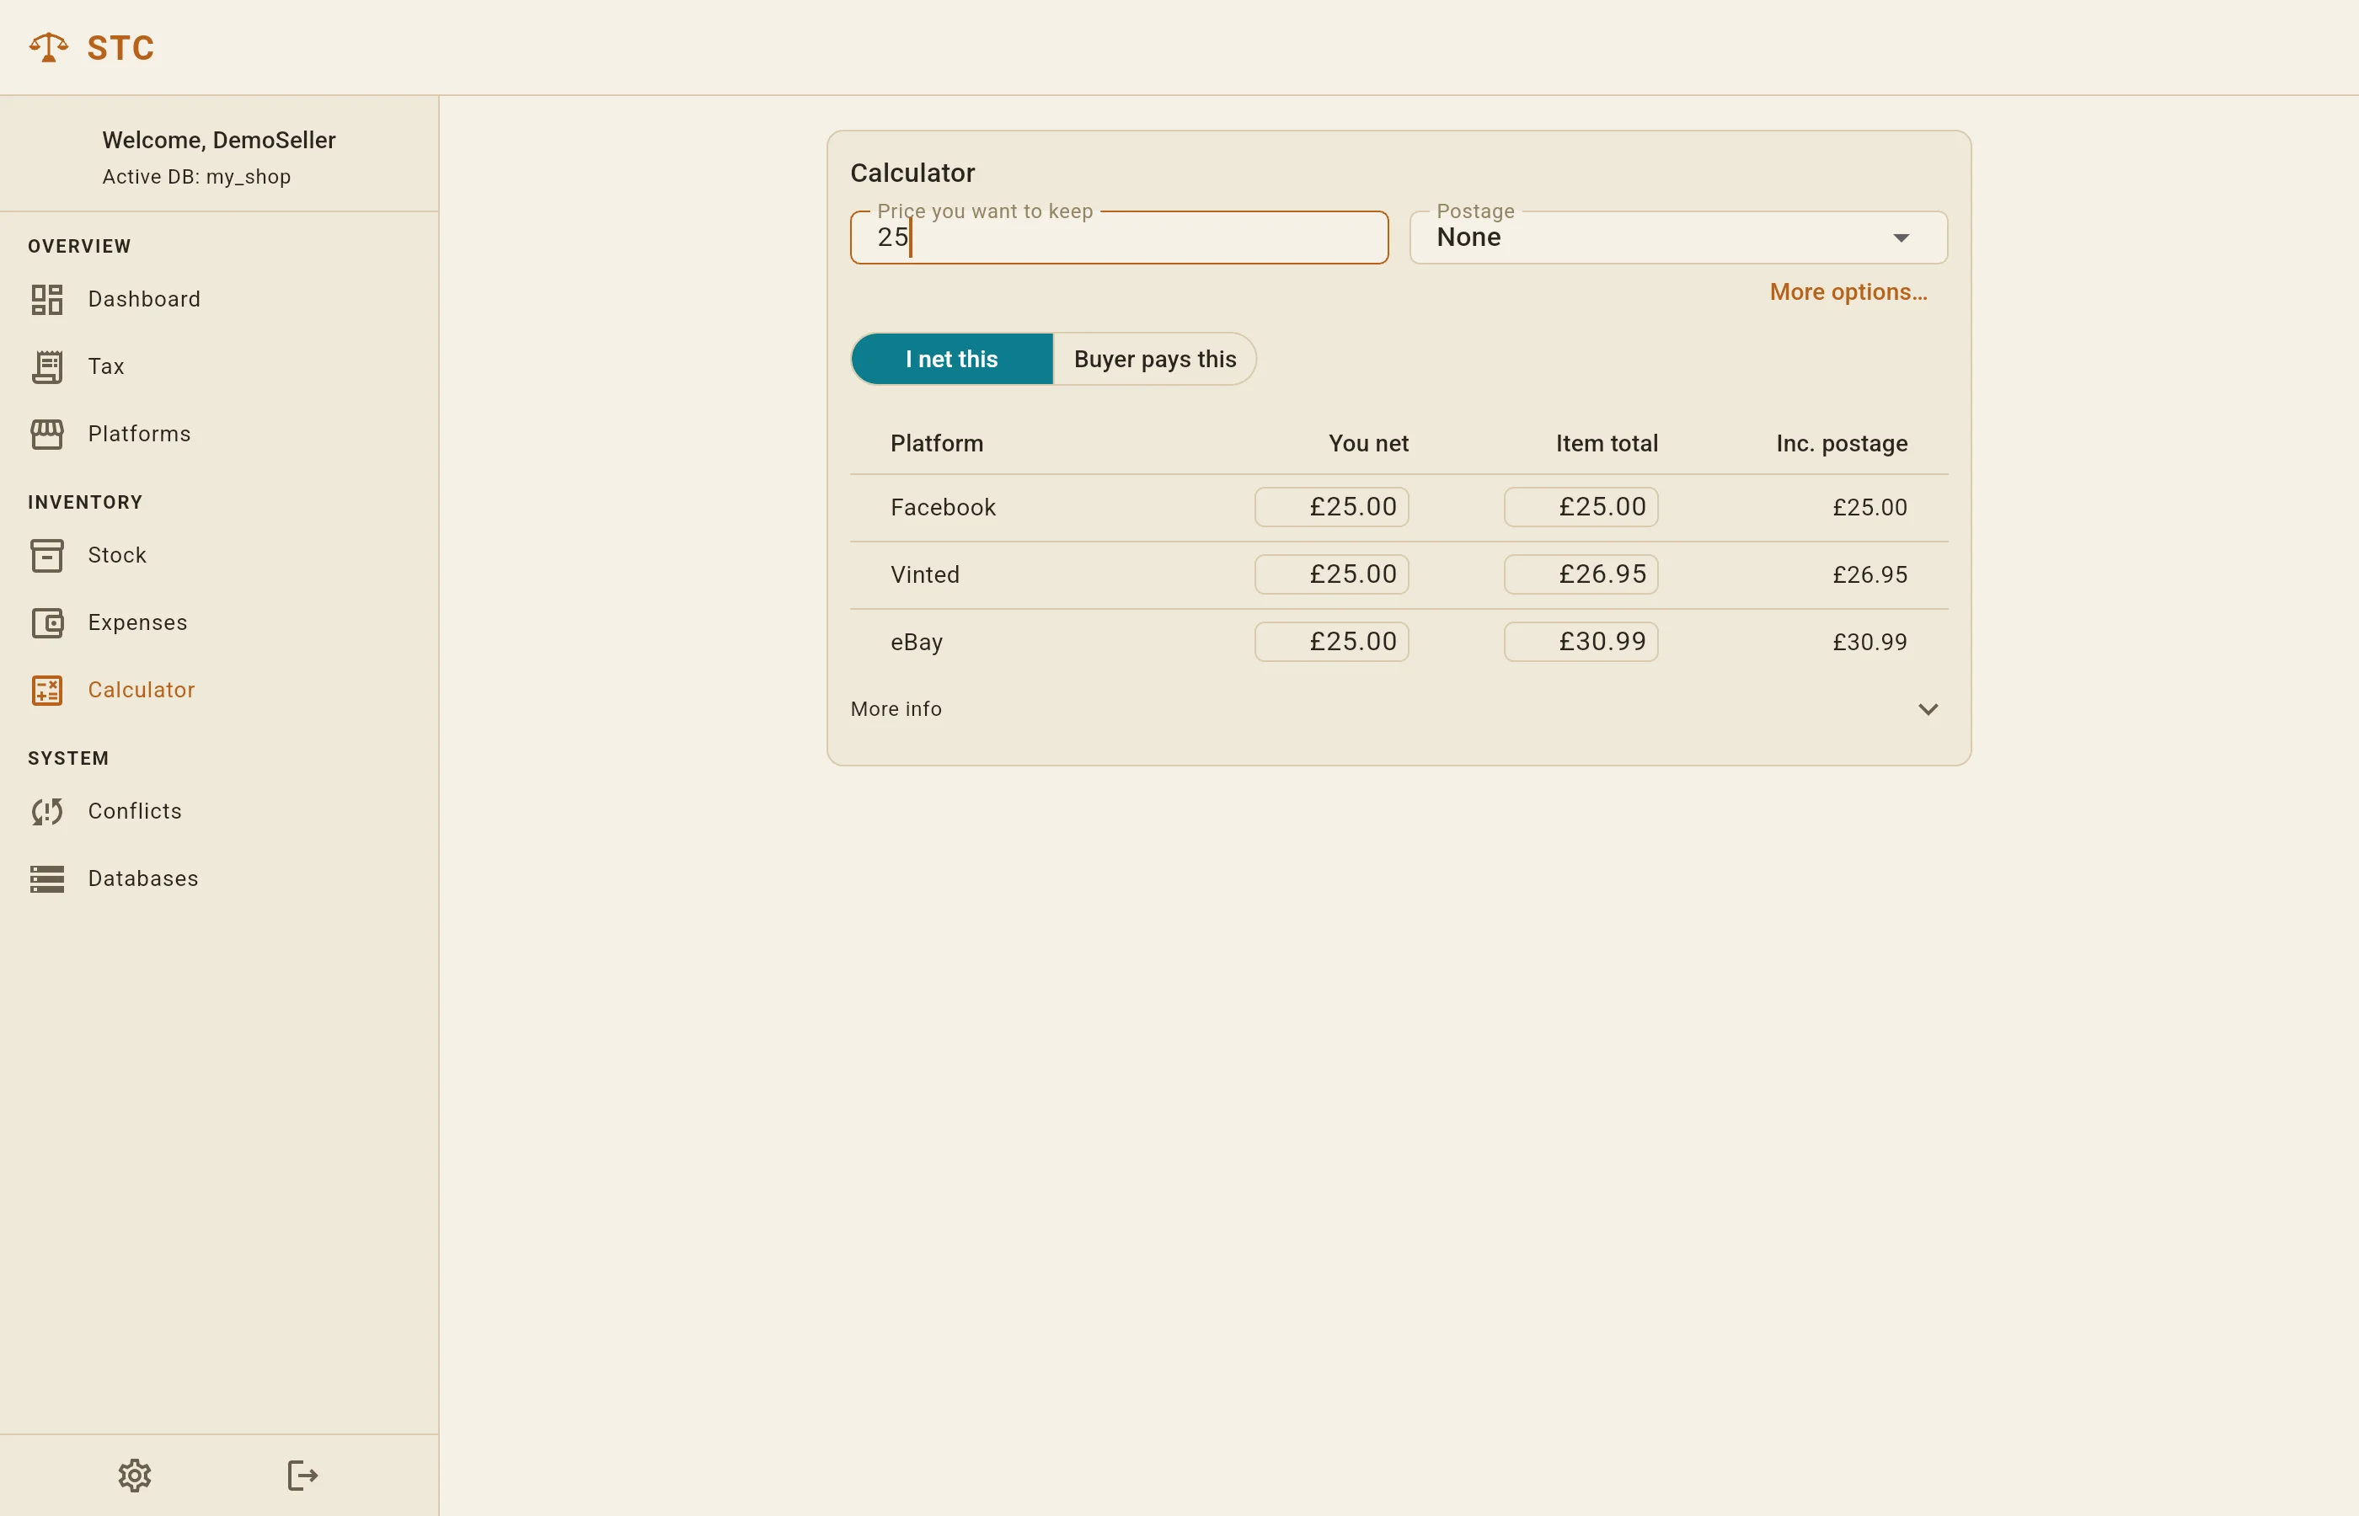Click the Vinted platform row label
The image size is (2359, 1516).
(x=924, y=575)
